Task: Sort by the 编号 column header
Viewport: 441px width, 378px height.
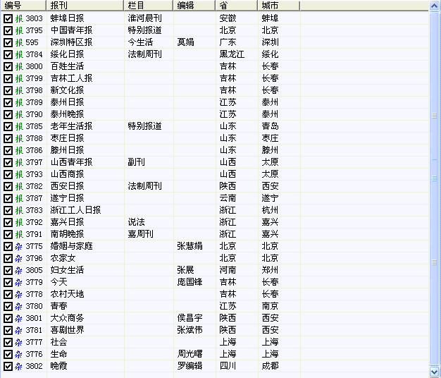Action: (x=23, y=6)
